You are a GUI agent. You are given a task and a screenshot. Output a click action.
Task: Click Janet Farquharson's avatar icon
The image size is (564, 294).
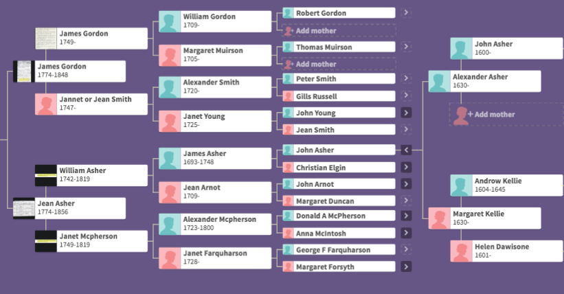(170, 258)
